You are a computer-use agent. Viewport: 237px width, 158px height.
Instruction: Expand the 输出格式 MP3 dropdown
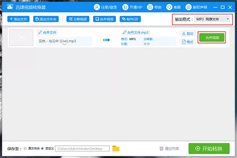click(x=212, y=19)
